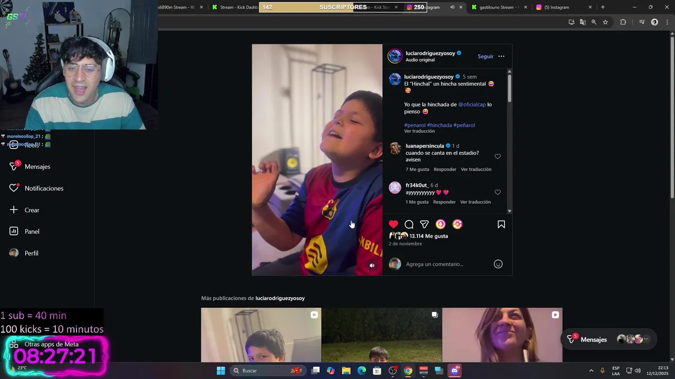
Task: Like luanapersincula's comment heart
Action: coord(497,156)
